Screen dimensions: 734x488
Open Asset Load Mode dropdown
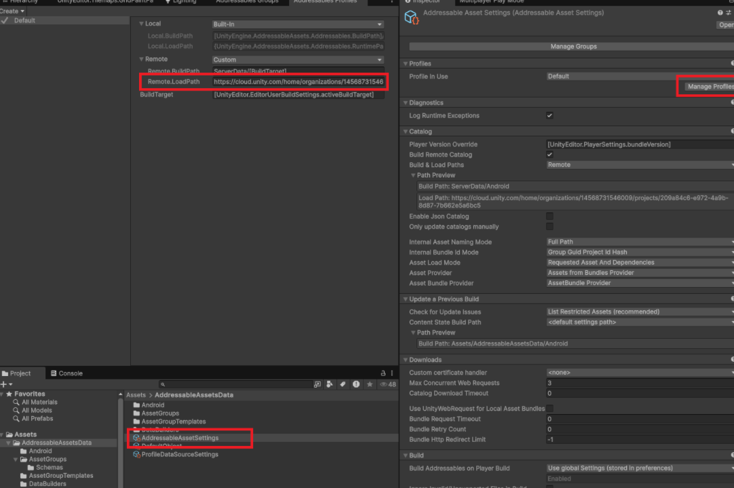tap(640, 263)
